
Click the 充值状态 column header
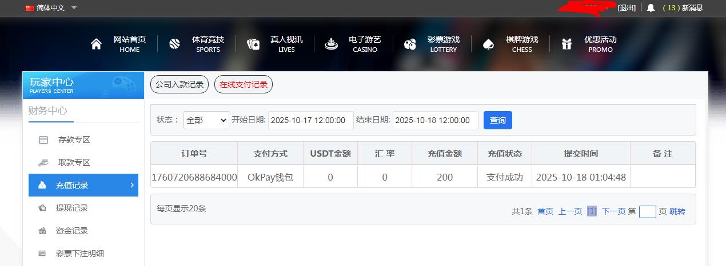[505, 154]
